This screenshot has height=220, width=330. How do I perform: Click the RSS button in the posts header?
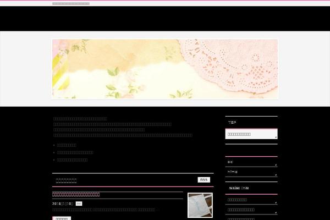204,180
